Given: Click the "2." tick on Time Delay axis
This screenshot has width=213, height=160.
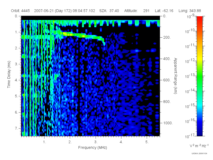Looking at the screenshot, I should (17, 48).
